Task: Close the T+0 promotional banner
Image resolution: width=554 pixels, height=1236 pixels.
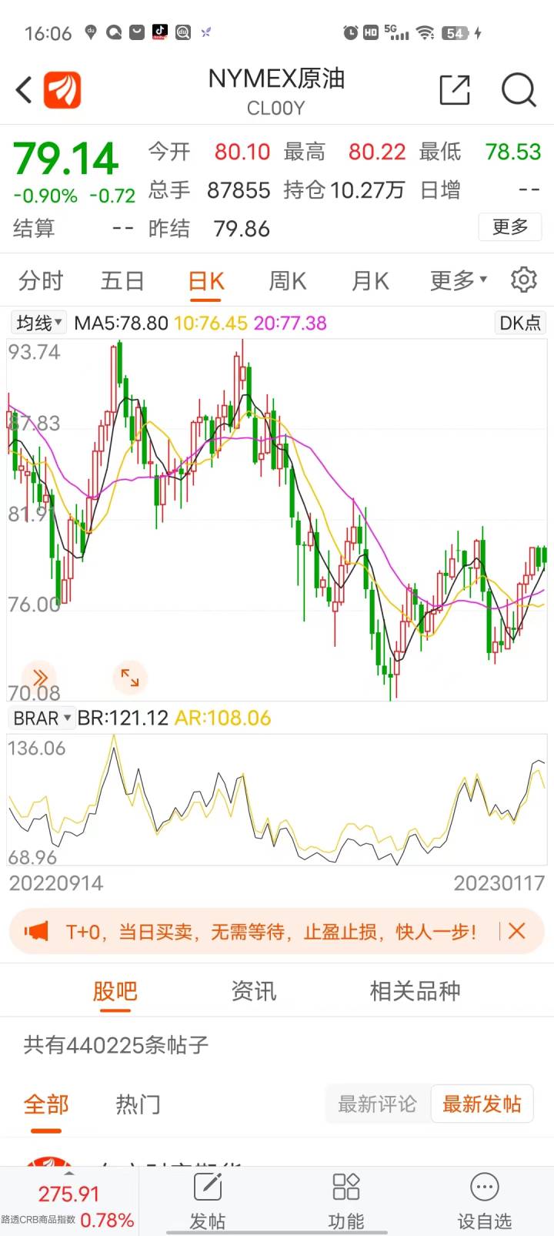Action: click(x=517, y=931)
